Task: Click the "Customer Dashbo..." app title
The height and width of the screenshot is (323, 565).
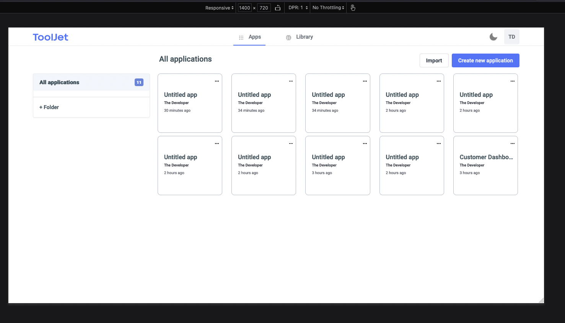Action: click(x=486, y=157)
